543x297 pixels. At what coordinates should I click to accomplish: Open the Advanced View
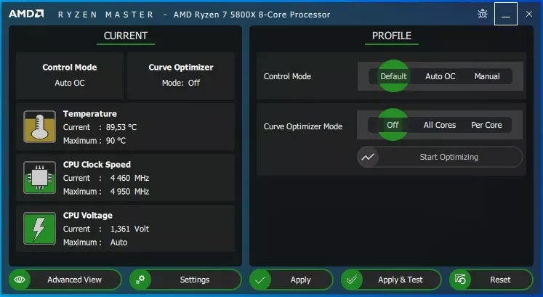click(65, 280)
